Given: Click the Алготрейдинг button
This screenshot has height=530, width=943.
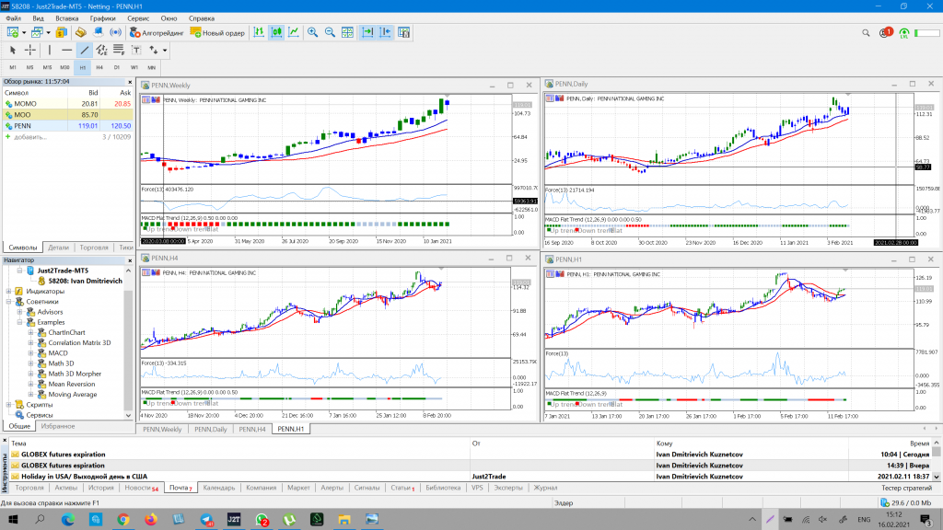Looking at the screenshot, I should [x=157, y=32].
